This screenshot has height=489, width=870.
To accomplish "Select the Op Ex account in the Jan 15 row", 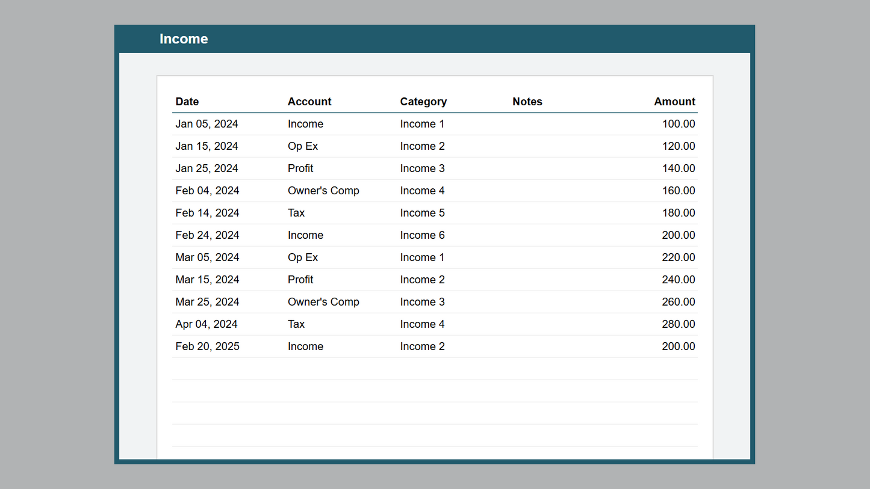I will (303, 146).
